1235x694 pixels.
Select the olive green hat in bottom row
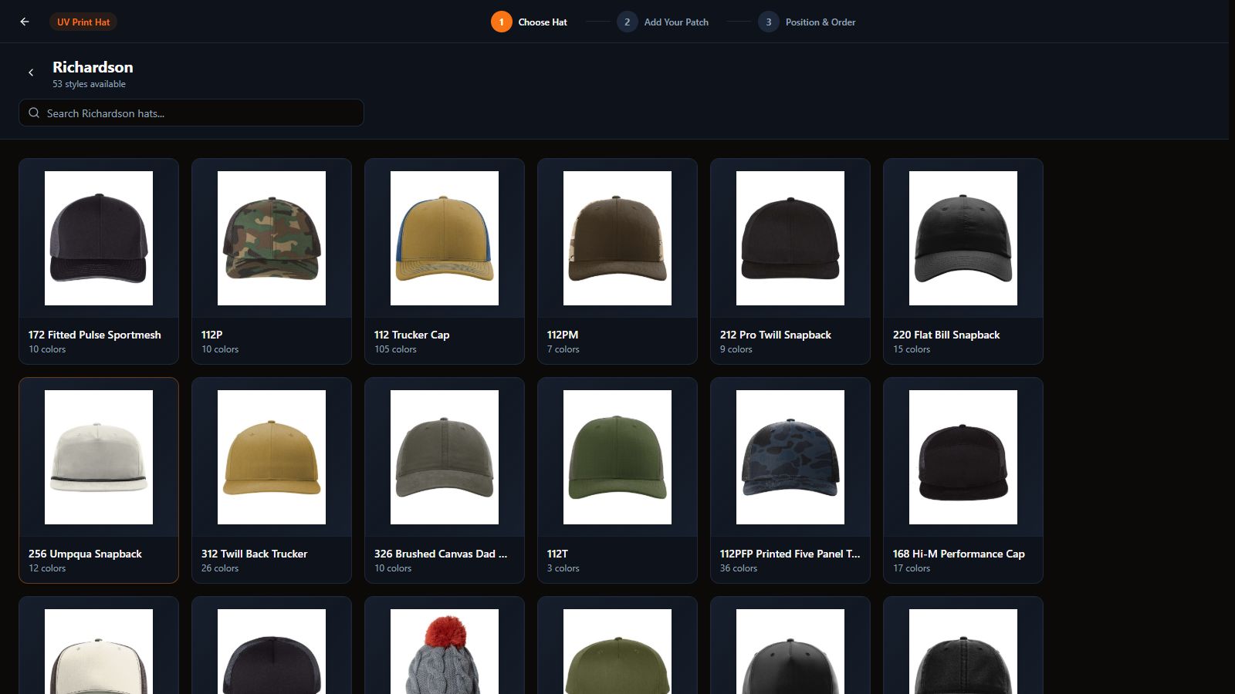pos(617,652)
